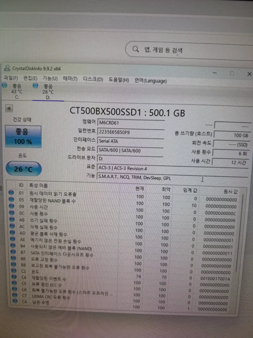The height and width of the screenshot is (338, 253).
Task: Click the search magnifier icon in background window
Action: tap(135, 49)
